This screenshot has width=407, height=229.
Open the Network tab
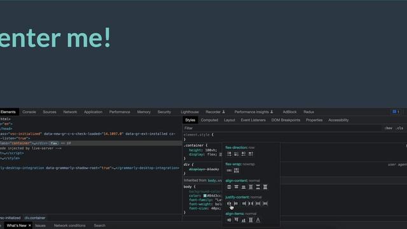[x=70, y=112]
